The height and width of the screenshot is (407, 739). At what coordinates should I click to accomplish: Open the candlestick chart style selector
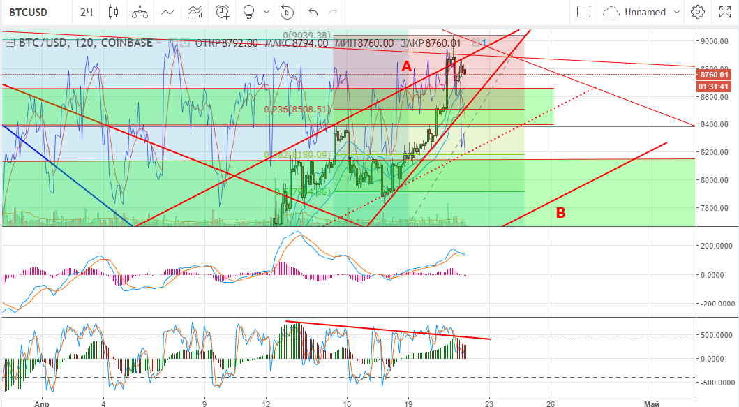click(114, 12)
